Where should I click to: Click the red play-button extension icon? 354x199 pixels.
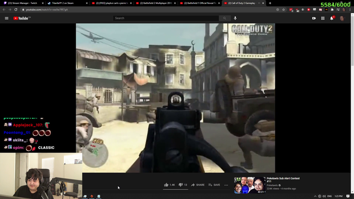309,10
